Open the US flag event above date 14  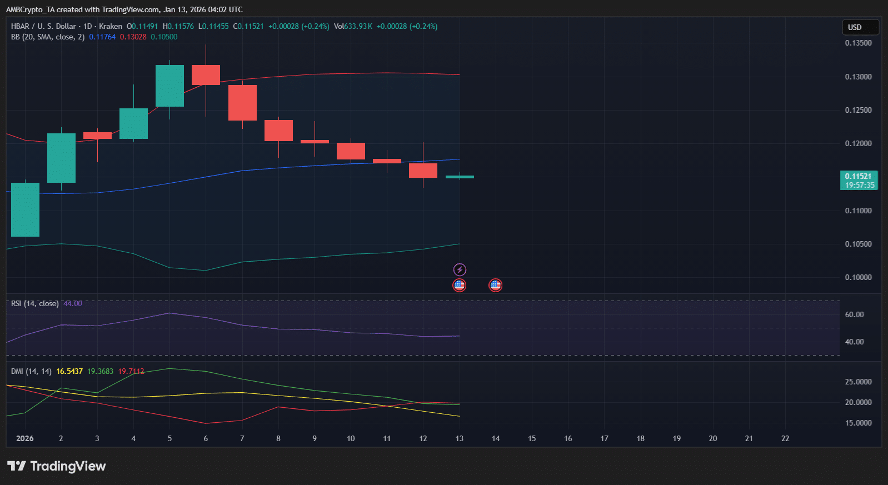495,286
